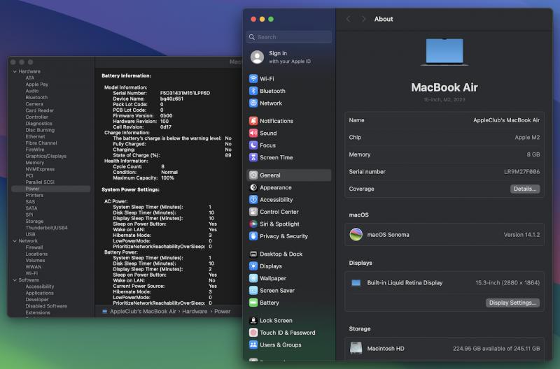Select NVMExpress in Hardware list

(40, 169)
